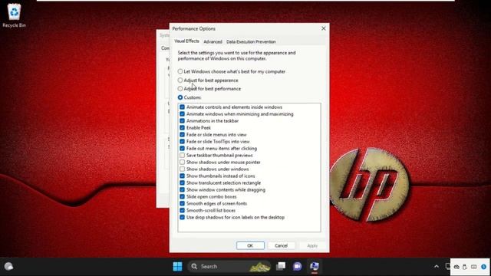
Task: Click the USB safely remove tray icon
Action: tap(465, 267)
